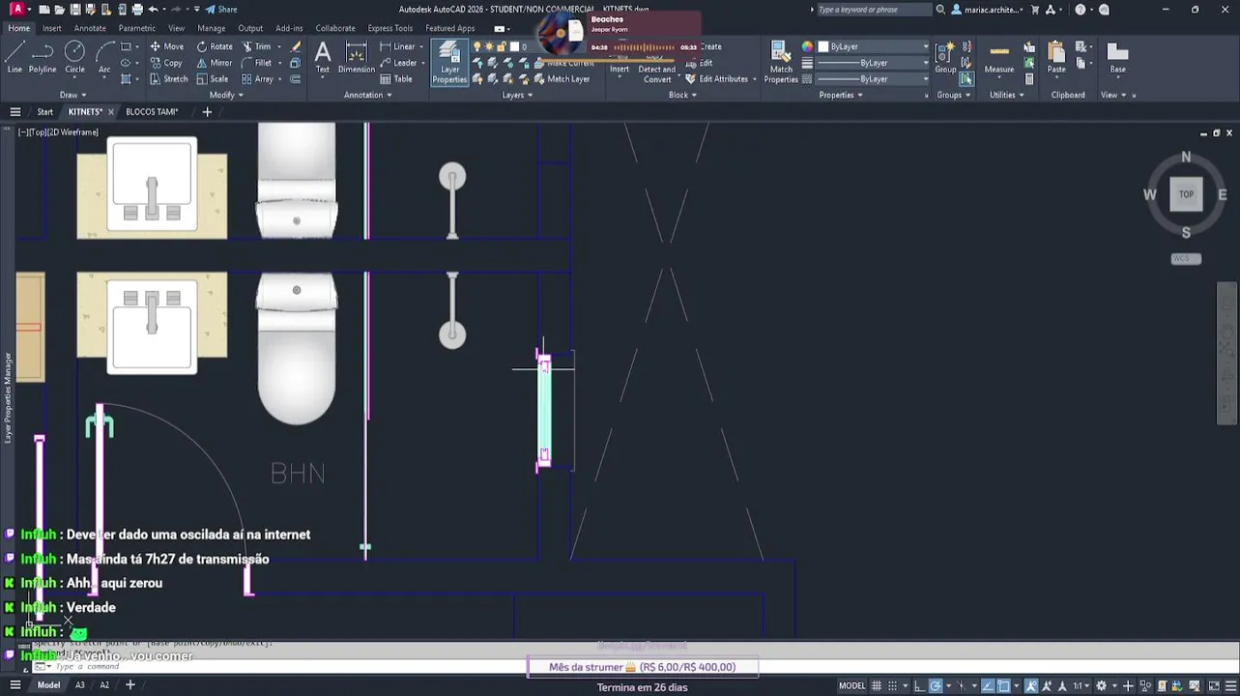Select the Arc tool
The image size is (1240, 696).
pyautogui.click(x=103, y=58)
